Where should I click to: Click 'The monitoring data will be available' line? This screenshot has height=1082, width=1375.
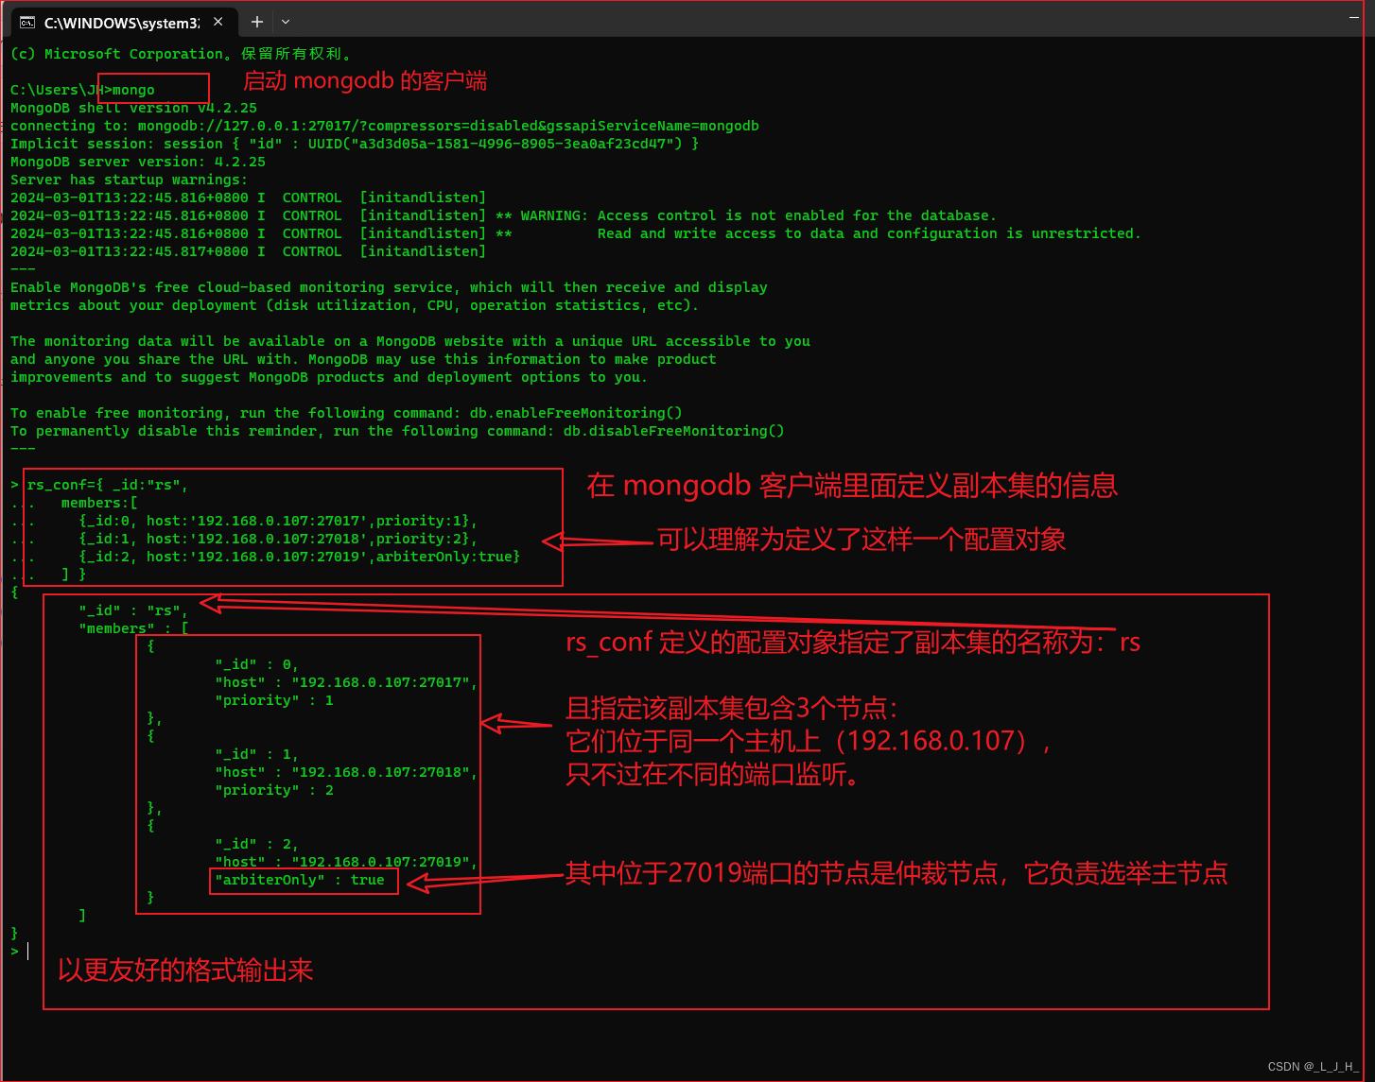410,341
